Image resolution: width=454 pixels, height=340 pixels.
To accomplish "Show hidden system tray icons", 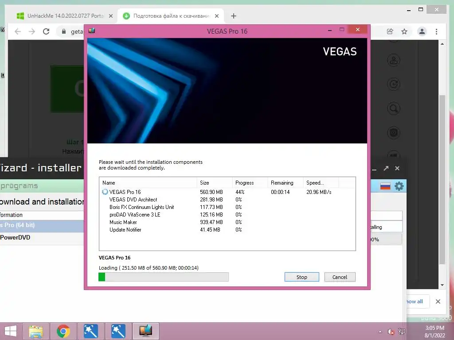I will coord(380,332).
